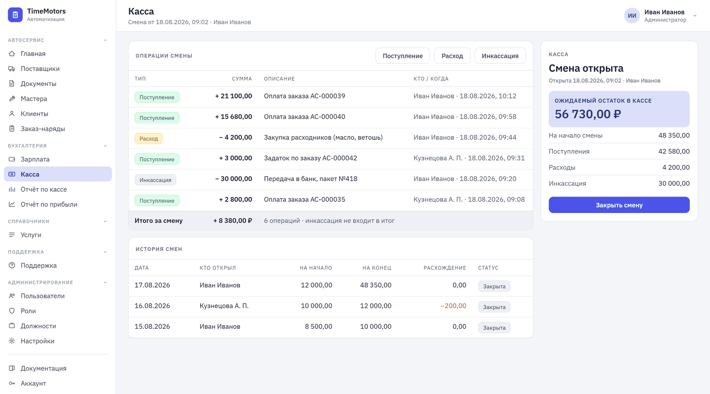Click the 56 730,00 ₽ expected balance
Screen dimensions: 710x394
588,114
